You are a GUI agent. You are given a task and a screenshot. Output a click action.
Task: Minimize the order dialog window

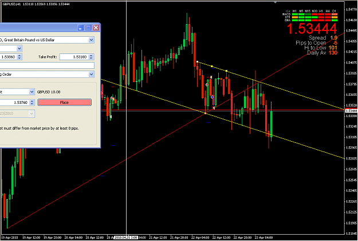[80, 28]
